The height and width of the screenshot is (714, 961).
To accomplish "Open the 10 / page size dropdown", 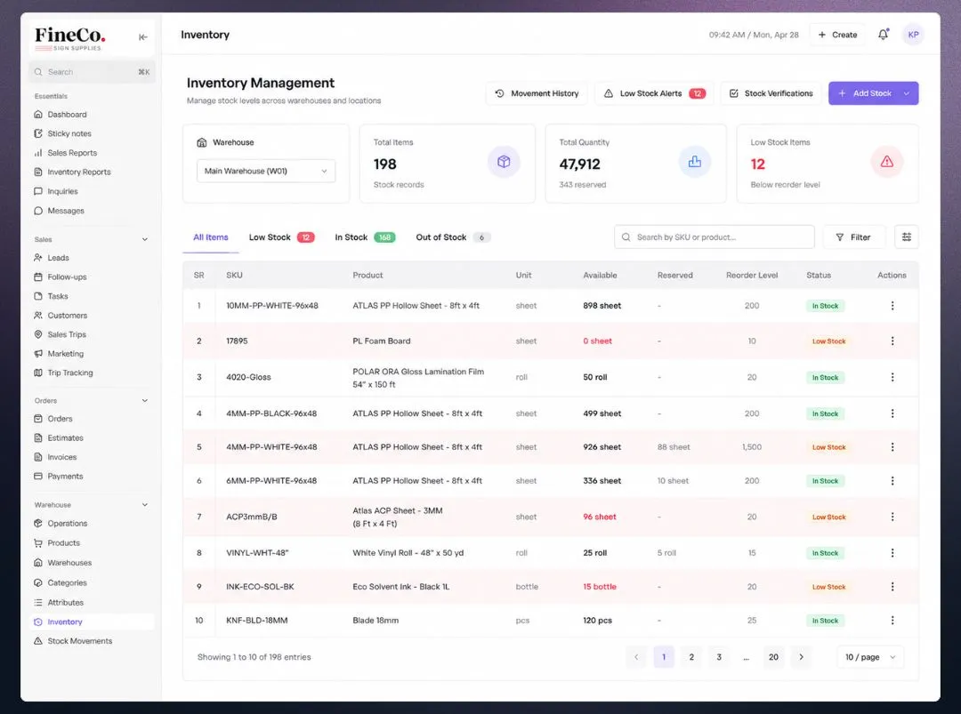I will coord(870,657).
